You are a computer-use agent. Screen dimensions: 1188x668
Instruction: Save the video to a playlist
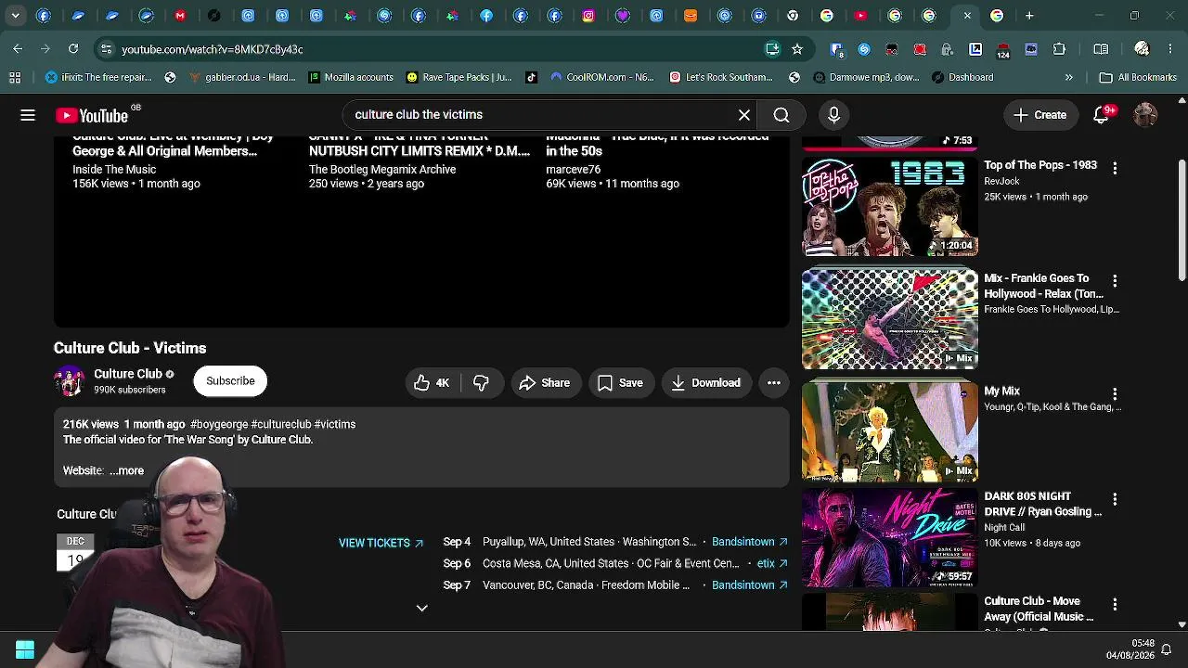[x=620, y=383]
